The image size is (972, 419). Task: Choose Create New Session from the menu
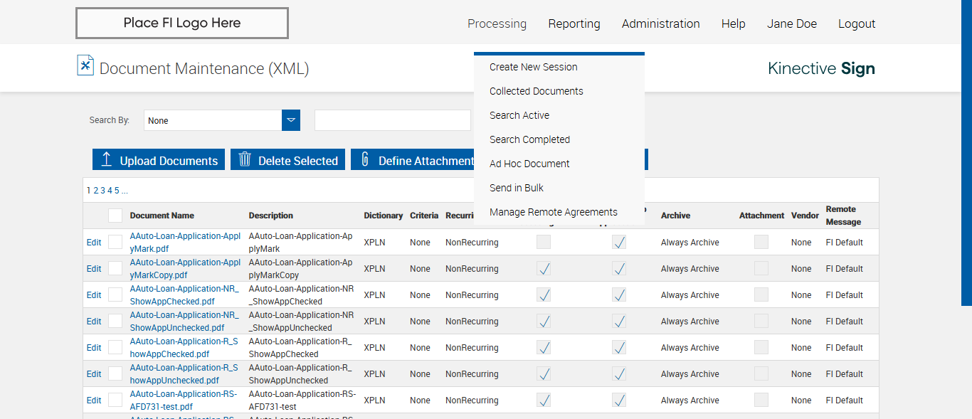534,67
